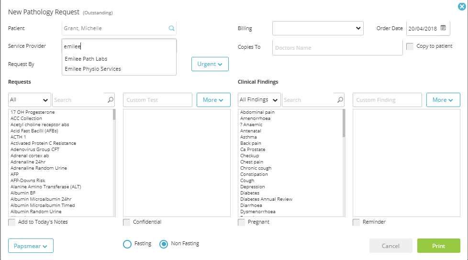Close the New Pathology Request dialog

(462, 7)
